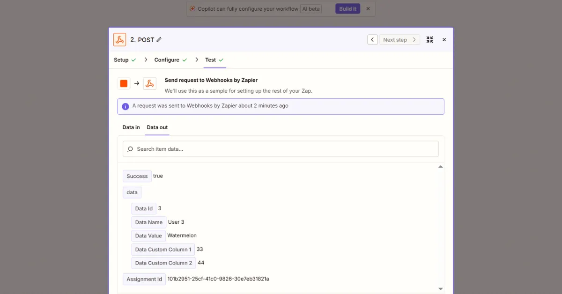This screenshot has width=562, height=294.
Task: Select the Webhooks icon next to the send request text
Action: (x=150, y=83)
